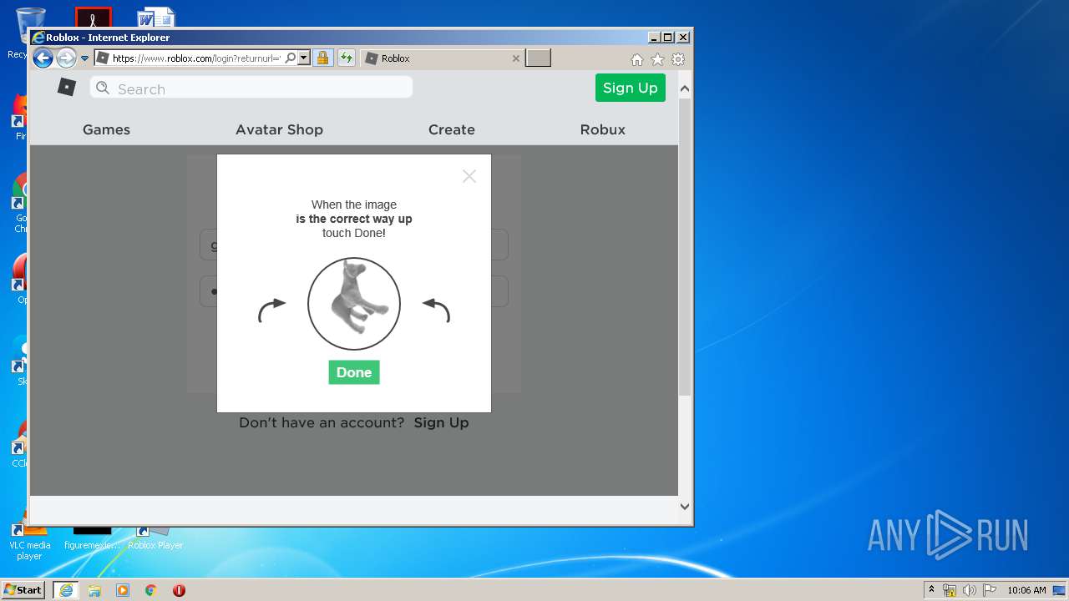Click the green Done button
The height and width of the screenshot is (601, 1069).
coord(354,372)
